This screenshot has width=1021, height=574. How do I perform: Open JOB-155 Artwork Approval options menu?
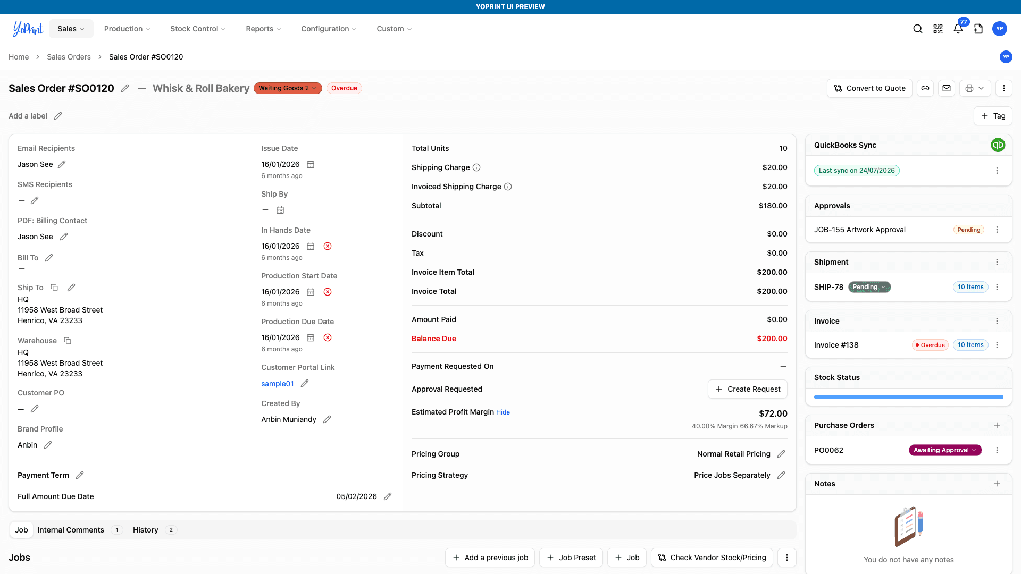tap(997, 230)
